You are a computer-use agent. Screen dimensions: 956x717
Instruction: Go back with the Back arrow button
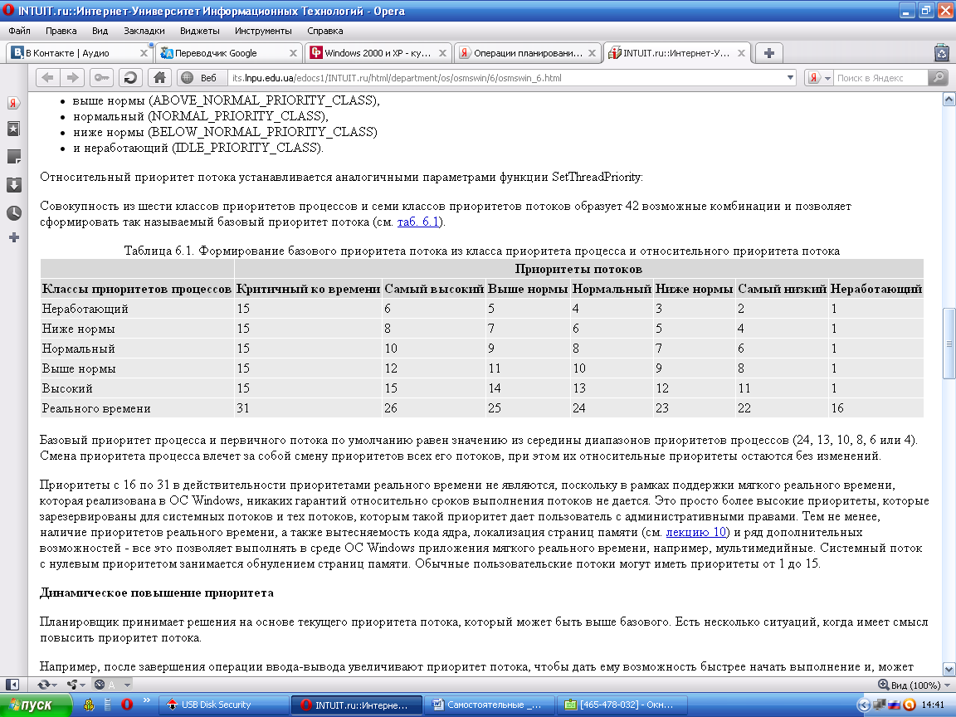click(x=47, y=77)
